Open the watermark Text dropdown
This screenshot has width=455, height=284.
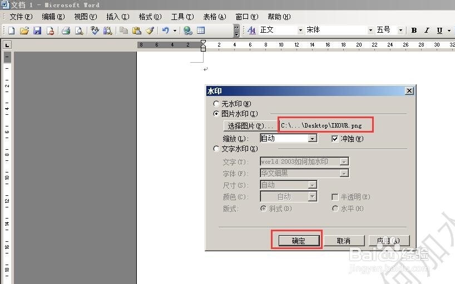[344, 161]
